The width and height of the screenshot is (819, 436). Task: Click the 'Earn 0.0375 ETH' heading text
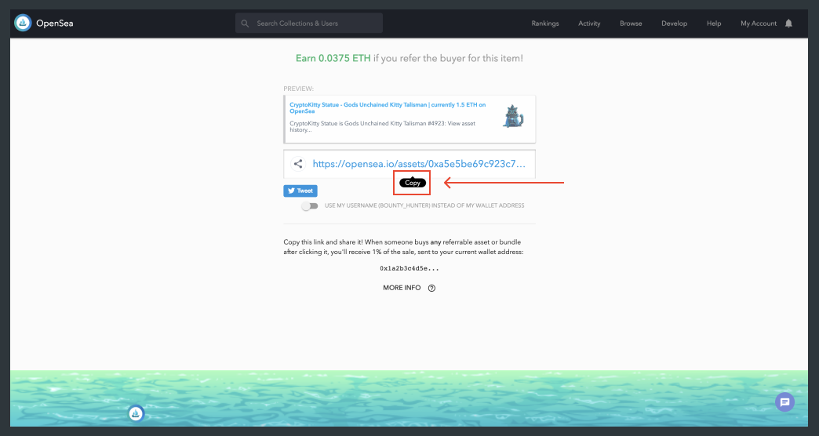(333, 58)
